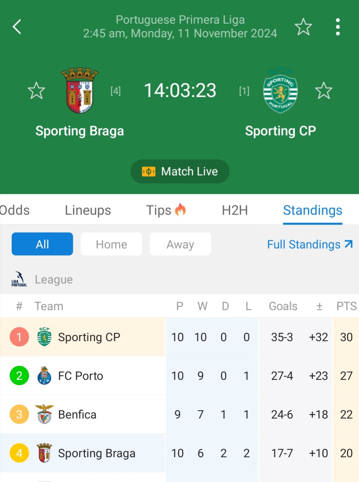This screenshot has height=482, width=359.
Task: Select the Home standings filter
Action: [111, 244]
